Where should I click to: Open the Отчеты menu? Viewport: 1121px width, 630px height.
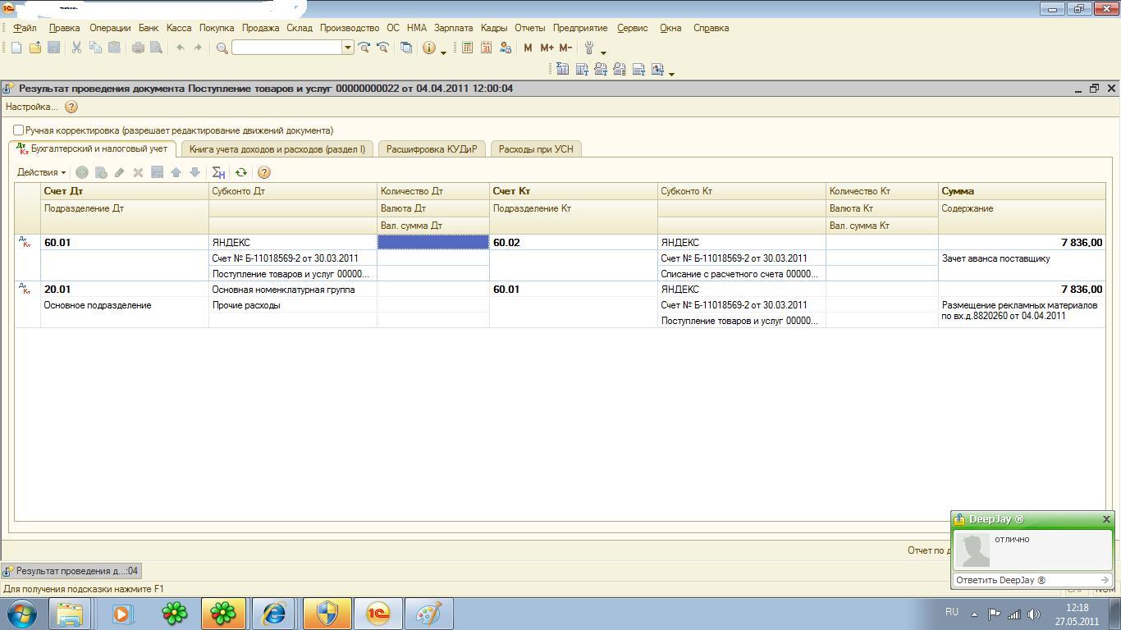(x=529, y=28)
